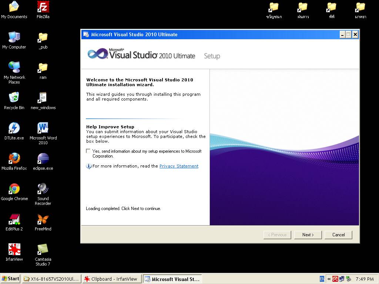Image resolution: width=379 pixels, height=284 pixels.
Task: Switch to Clipboard - IrfanView taskbar item
Action: pyautogui.click(x=112, y=279)
